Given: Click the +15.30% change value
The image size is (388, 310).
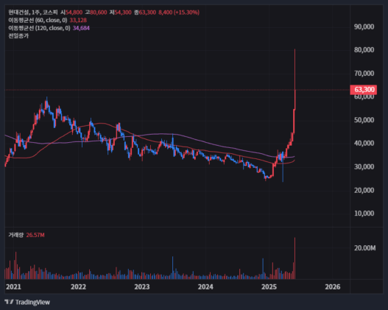Looking at the screenshot, I should click(x=186, y=13).
